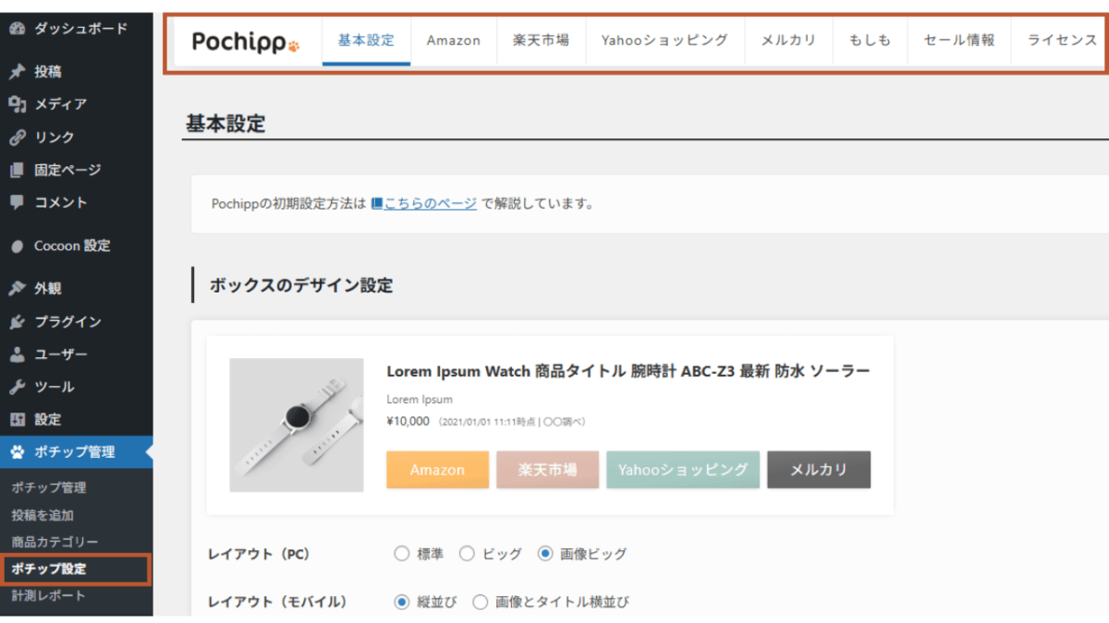Open 固定ページ in the sidebar

pos(77,170)
